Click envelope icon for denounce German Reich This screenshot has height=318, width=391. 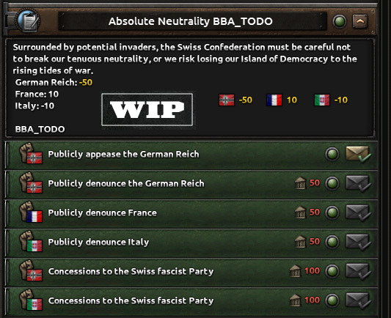[358, 184]
